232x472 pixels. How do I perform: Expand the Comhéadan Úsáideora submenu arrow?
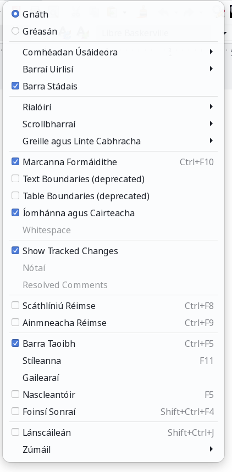point(211,52)
